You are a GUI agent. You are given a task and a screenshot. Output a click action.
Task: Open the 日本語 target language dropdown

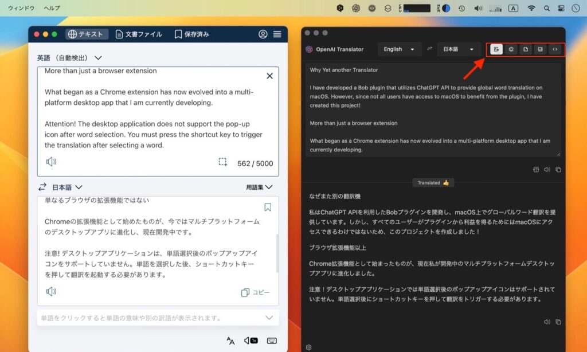point(458,49)
